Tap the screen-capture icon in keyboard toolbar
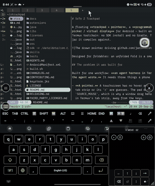Screen dimensions: 155x186 click(88, 129)
